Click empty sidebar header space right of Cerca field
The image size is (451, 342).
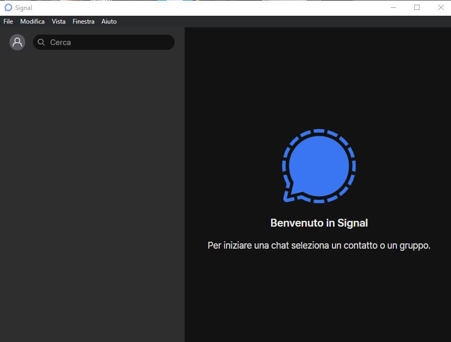coord(179,42)
